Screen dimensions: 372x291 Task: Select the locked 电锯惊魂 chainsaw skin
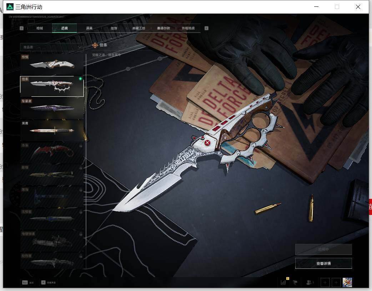(52, 241)
